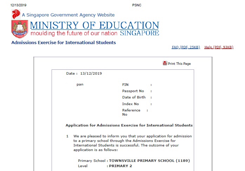
Task: Open the Help (PDF, 93KB) link
Action: (x=219, y=47)
